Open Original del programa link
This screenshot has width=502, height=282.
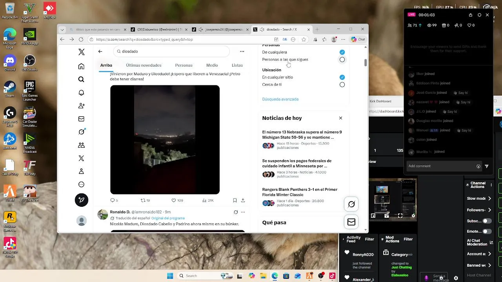tap(168, 218)
